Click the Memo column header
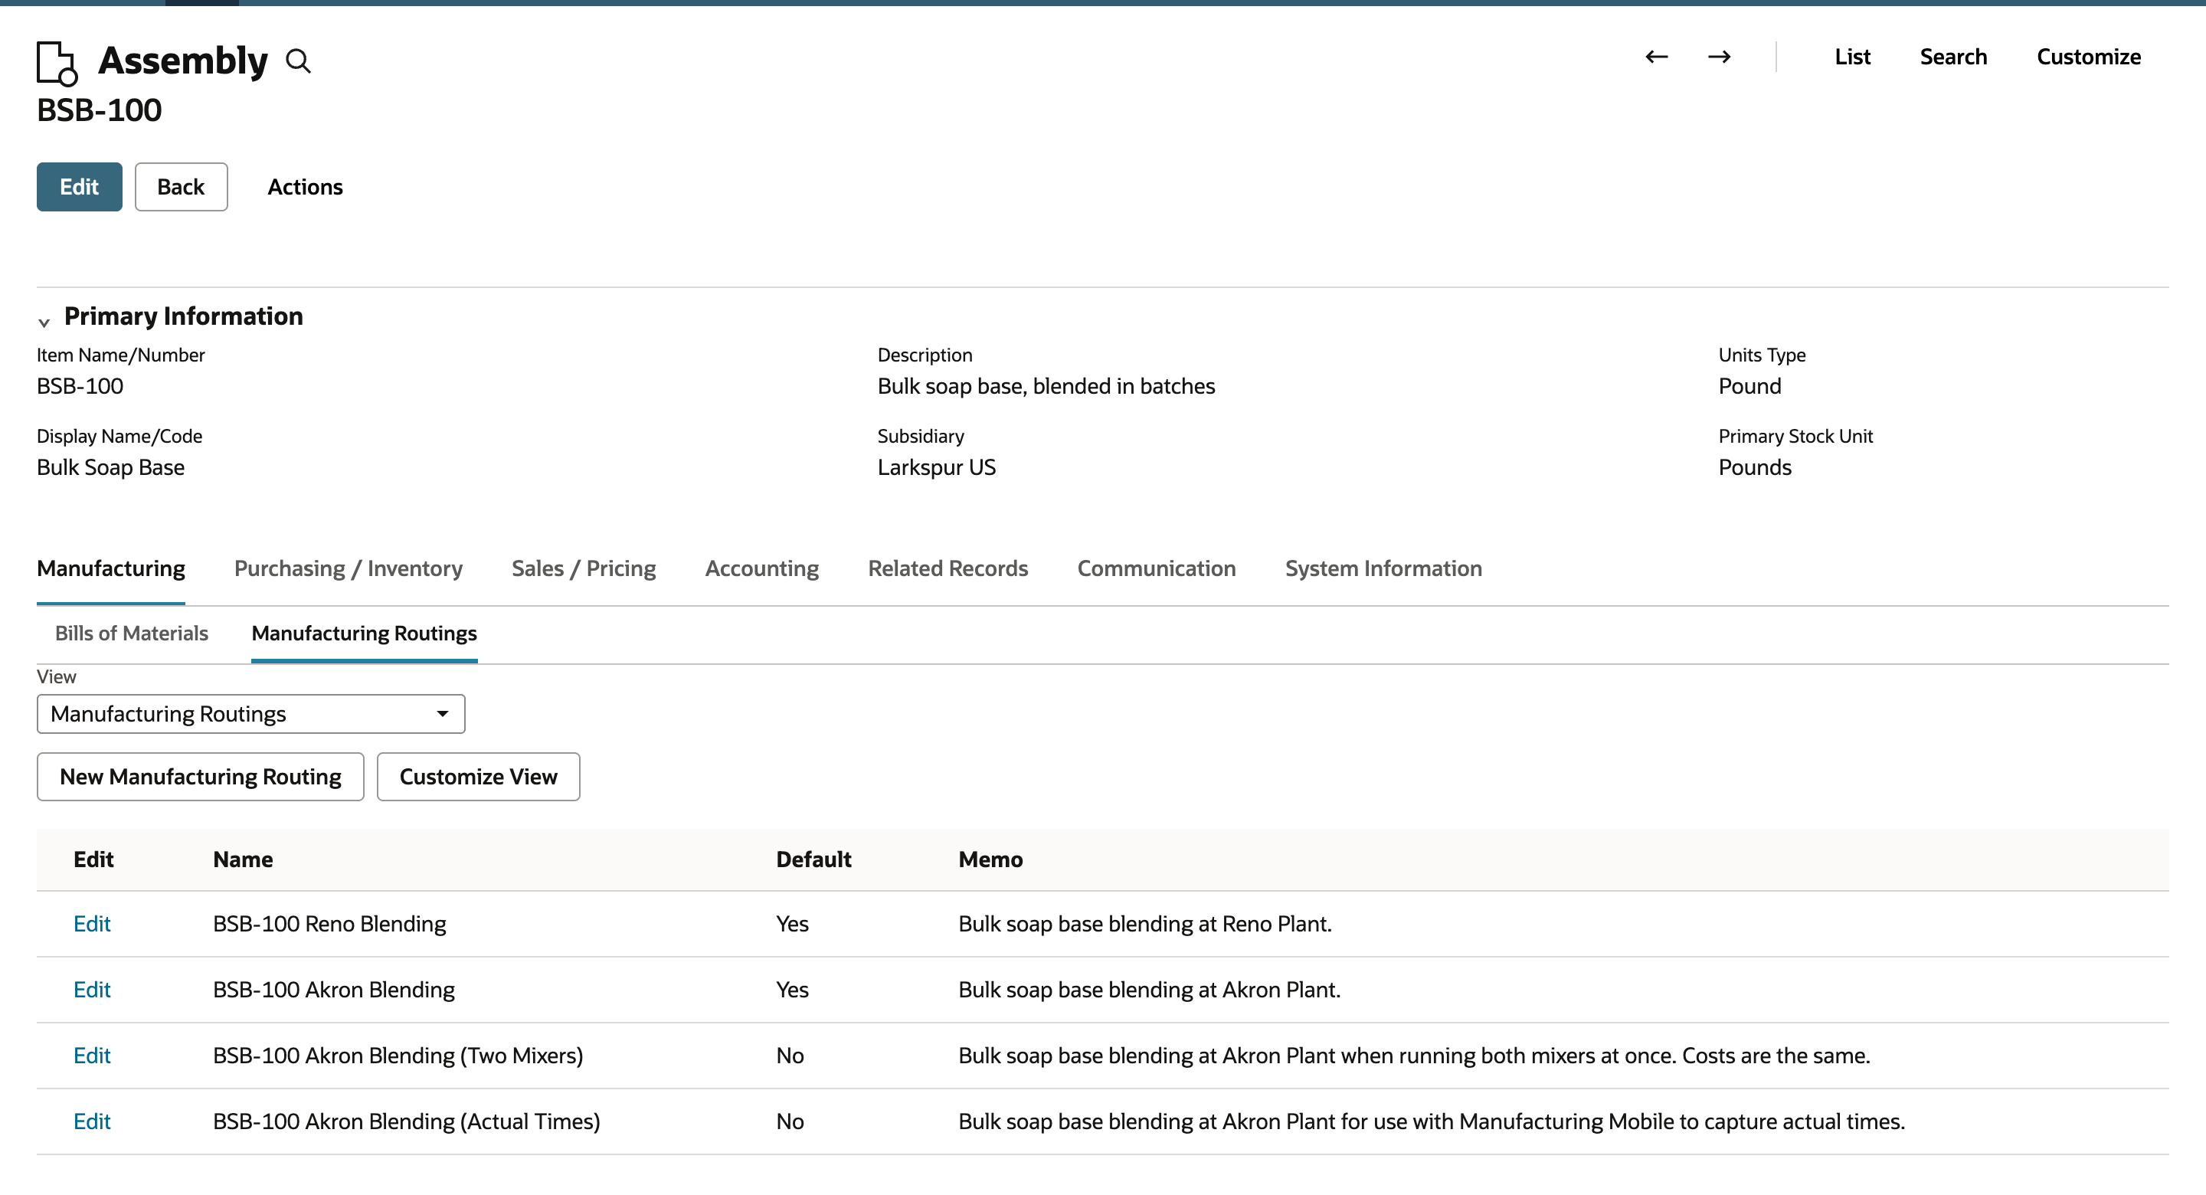Viewport: 2206px width, 1195px height. [990, 859]
